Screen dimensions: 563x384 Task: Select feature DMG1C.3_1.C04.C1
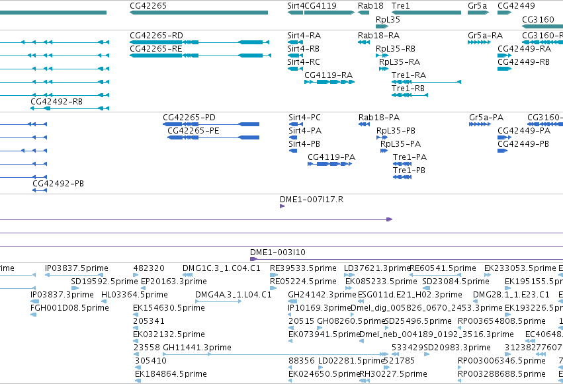pos(187,275)
